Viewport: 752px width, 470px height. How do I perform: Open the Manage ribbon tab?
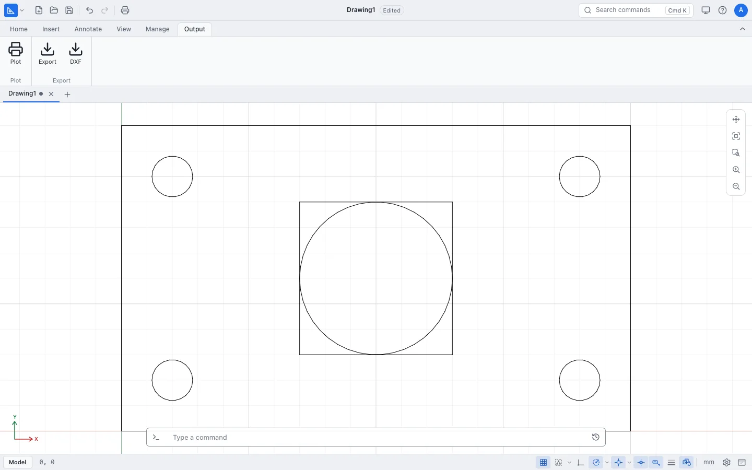point(158,29)
